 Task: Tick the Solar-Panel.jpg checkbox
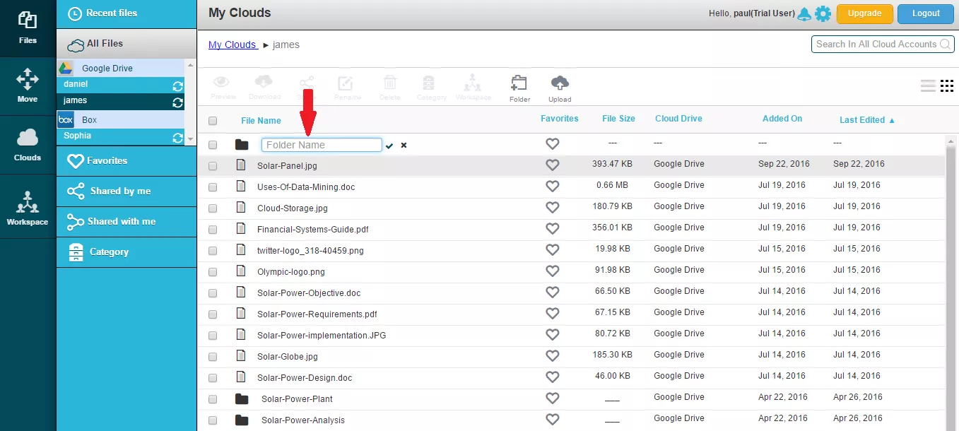[x=213, y=166]
